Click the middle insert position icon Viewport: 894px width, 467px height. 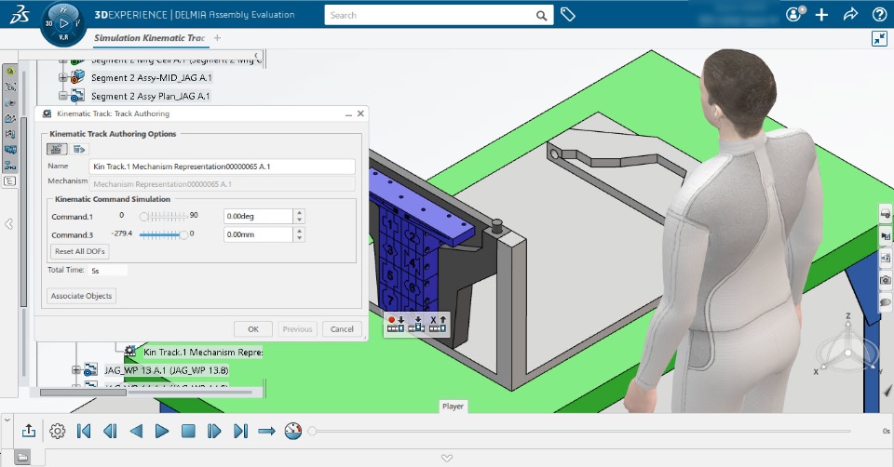[x=417, y=324]
